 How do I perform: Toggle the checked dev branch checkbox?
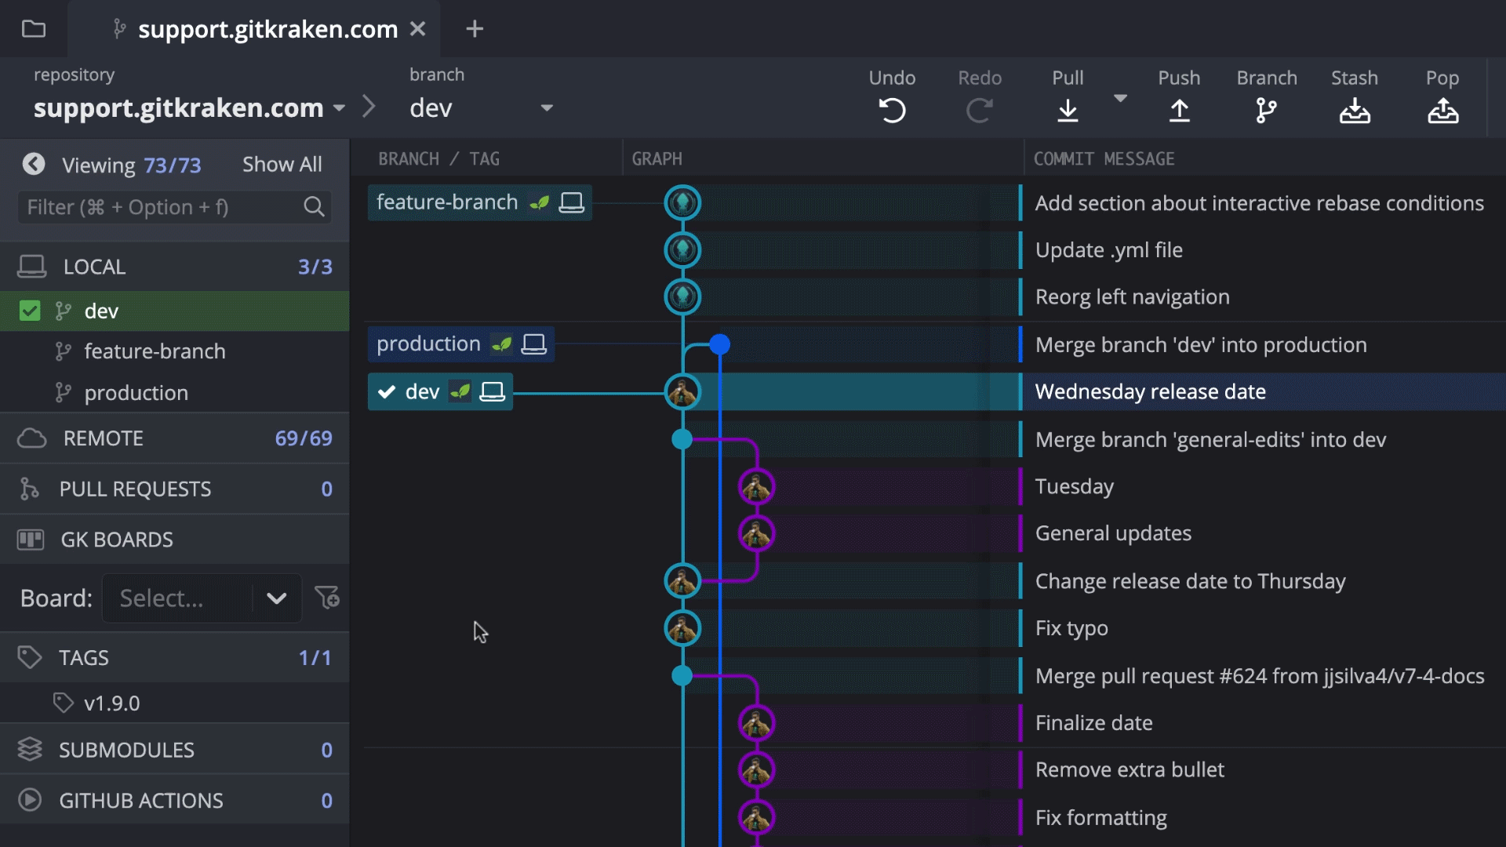[x=30, y=311]
